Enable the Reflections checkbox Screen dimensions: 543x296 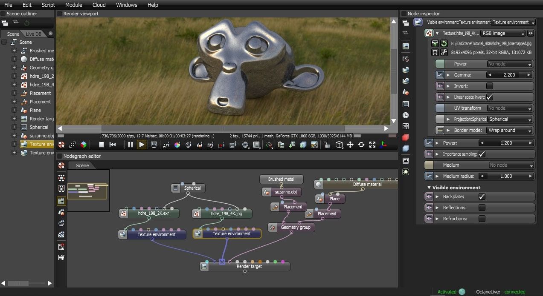point(482,208)
